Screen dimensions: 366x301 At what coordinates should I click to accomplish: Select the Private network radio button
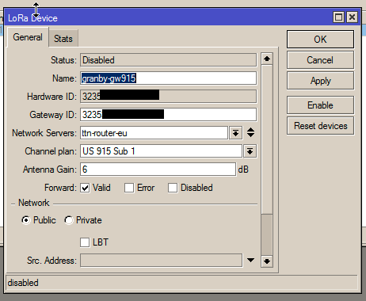tap(69, 220)
